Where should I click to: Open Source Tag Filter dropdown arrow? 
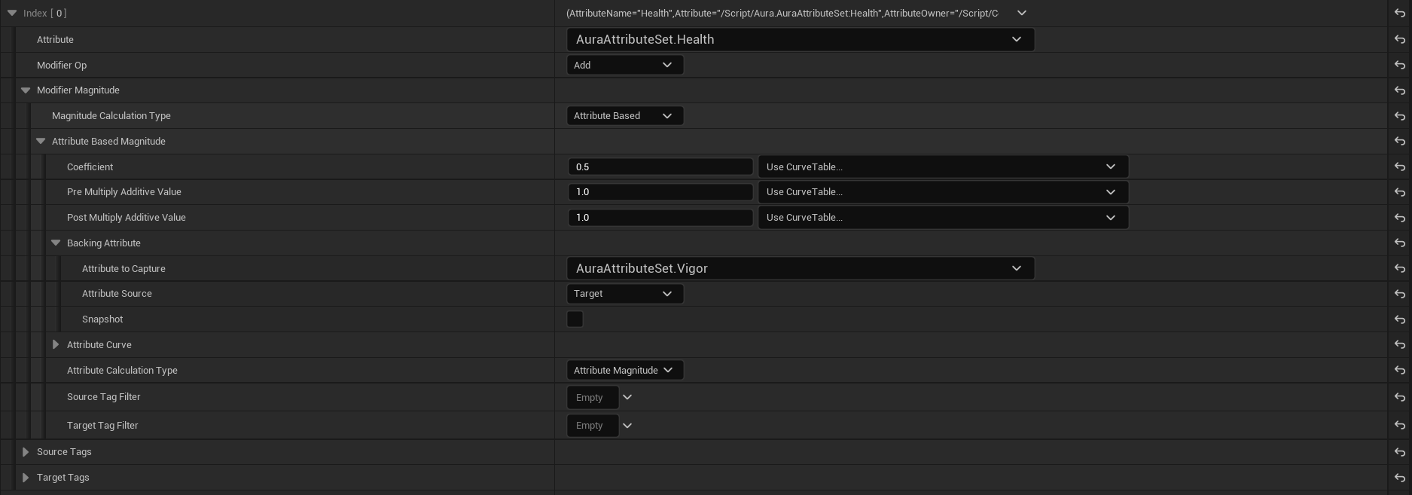point(627,397)
